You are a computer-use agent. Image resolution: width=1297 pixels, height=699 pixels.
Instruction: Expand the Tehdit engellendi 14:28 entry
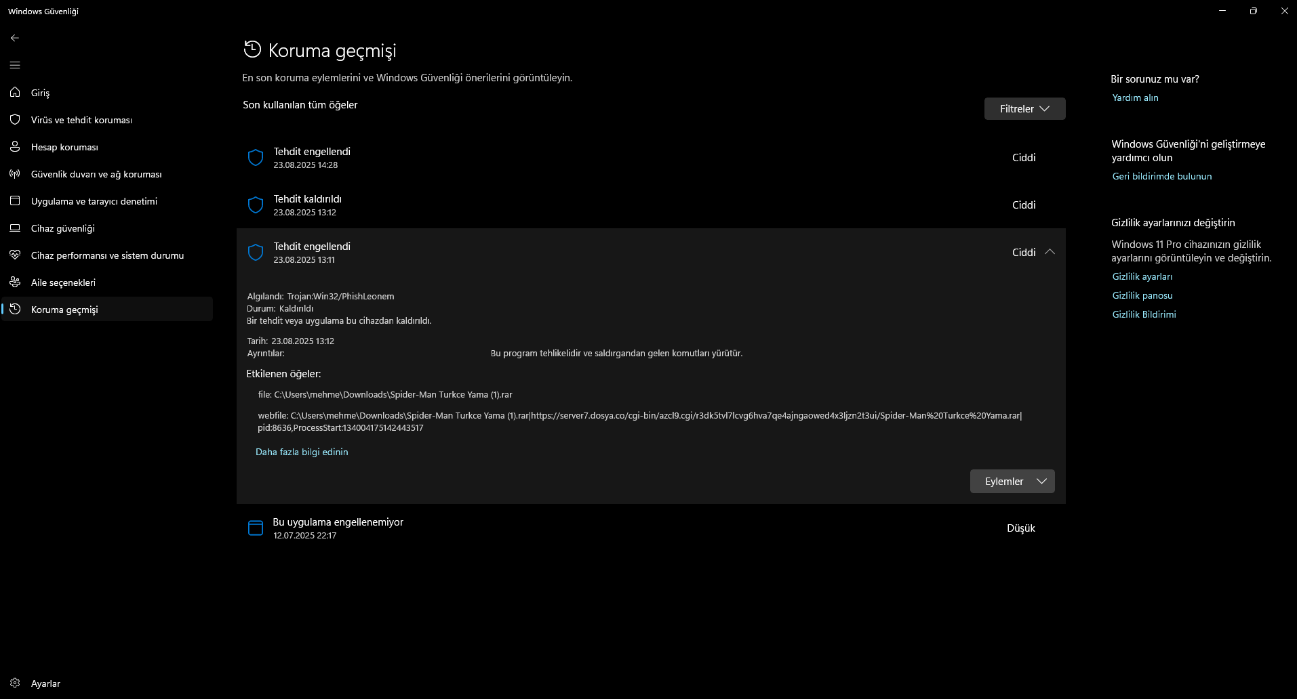(x=651, y=158)
